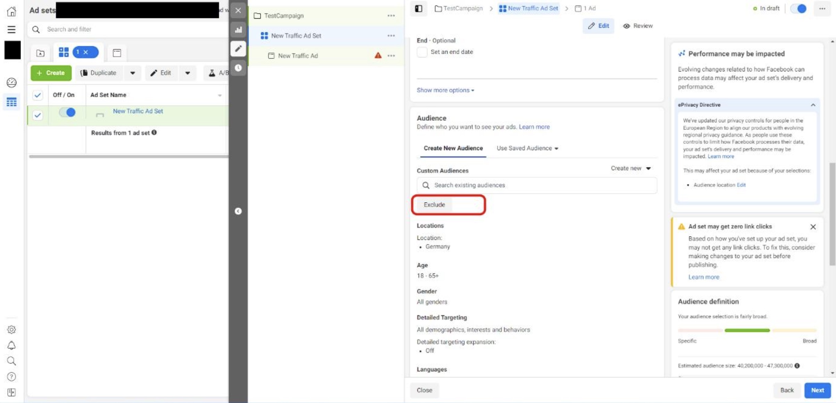The image size is (836, 403).
Task: Open notifications bell icon
Action: pos(11,345)
